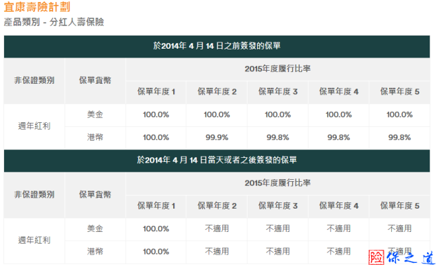This screenshot has height=269, width=440.
Task: Click the orange 宜康壽險計劃 title
Action: coord(36,7)
